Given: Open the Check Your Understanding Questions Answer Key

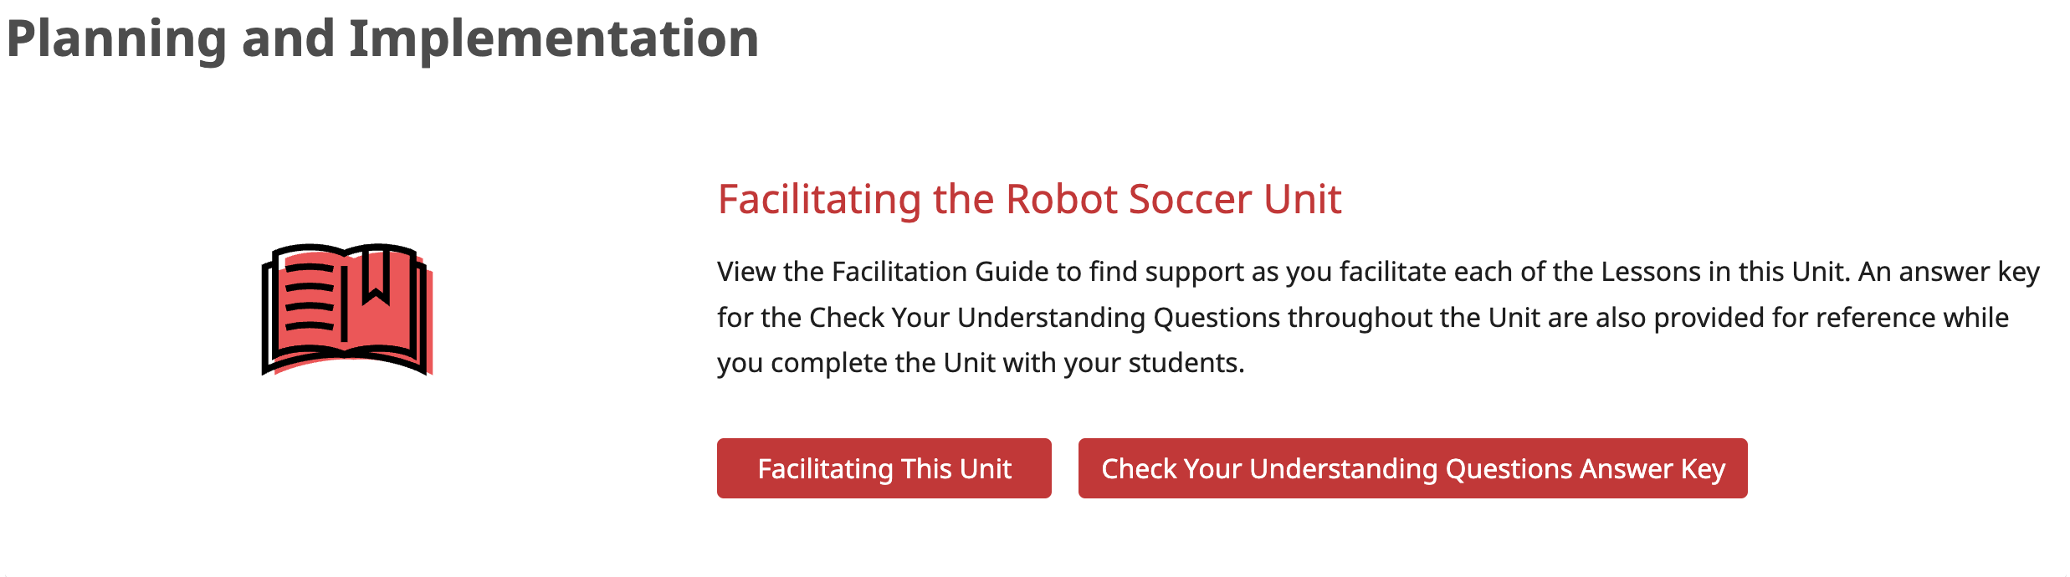Looking at the screenshot, I should click(x=1414, y=469).
